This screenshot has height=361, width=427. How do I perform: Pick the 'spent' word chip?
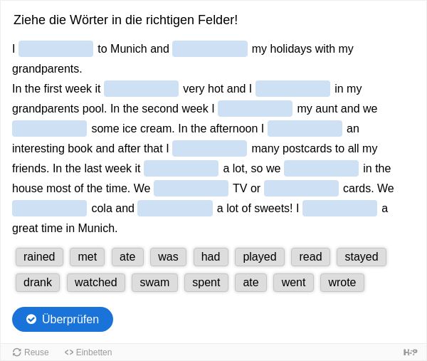[206, 283]
